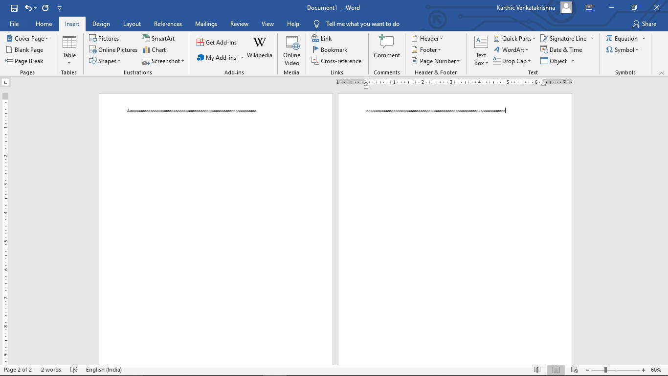Insert a Table

pos(69,50)
